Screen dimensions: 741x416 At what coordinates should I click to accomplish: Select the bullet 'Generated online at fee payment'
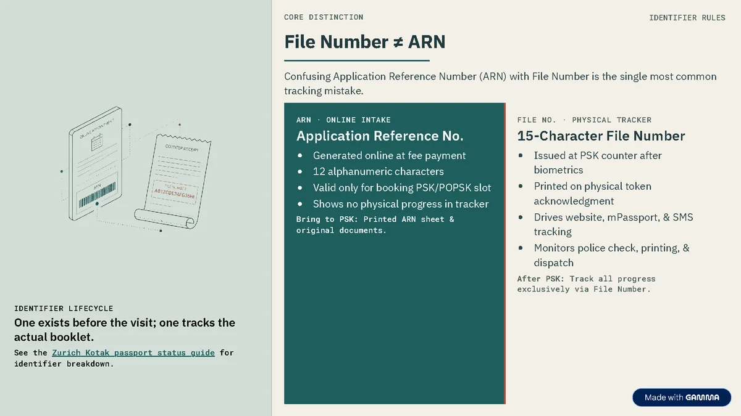coord(389,156)
